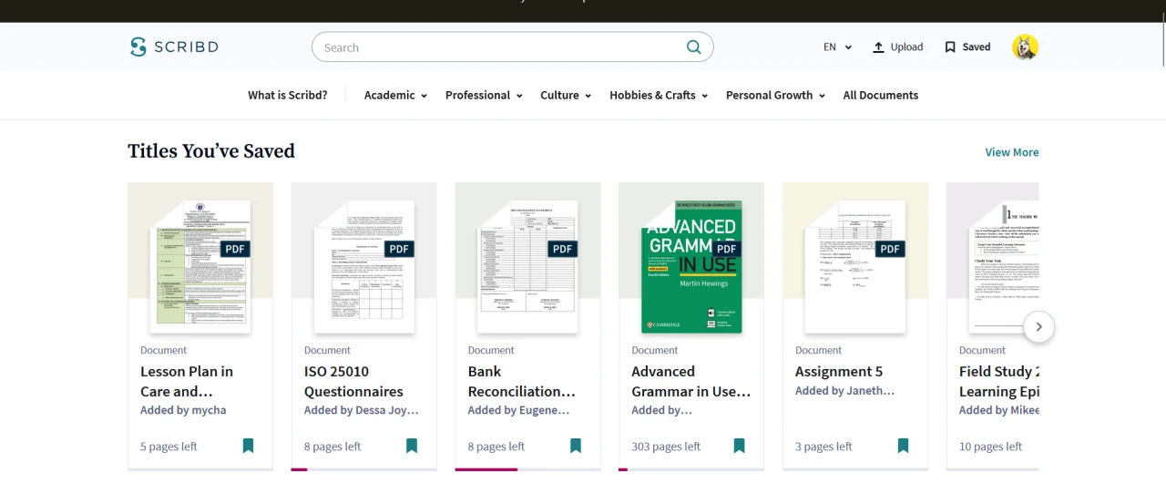The image size is (1166, 504).
Task: Open Assignment 5 title
Action: pyautogui.click(x=839, y=371)
